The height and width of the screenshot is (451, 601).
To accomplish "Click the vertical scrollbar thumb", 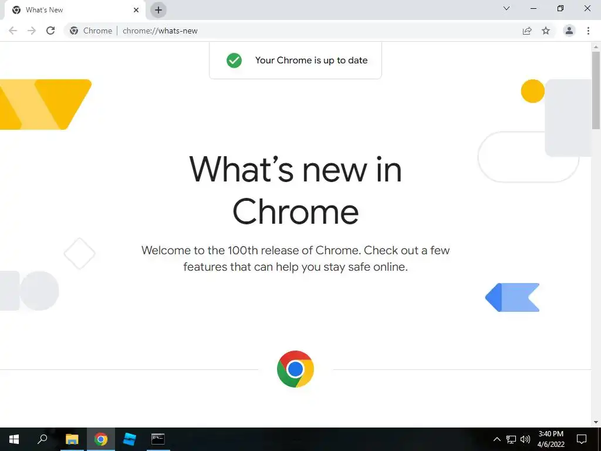I will (x=596, y=90).
